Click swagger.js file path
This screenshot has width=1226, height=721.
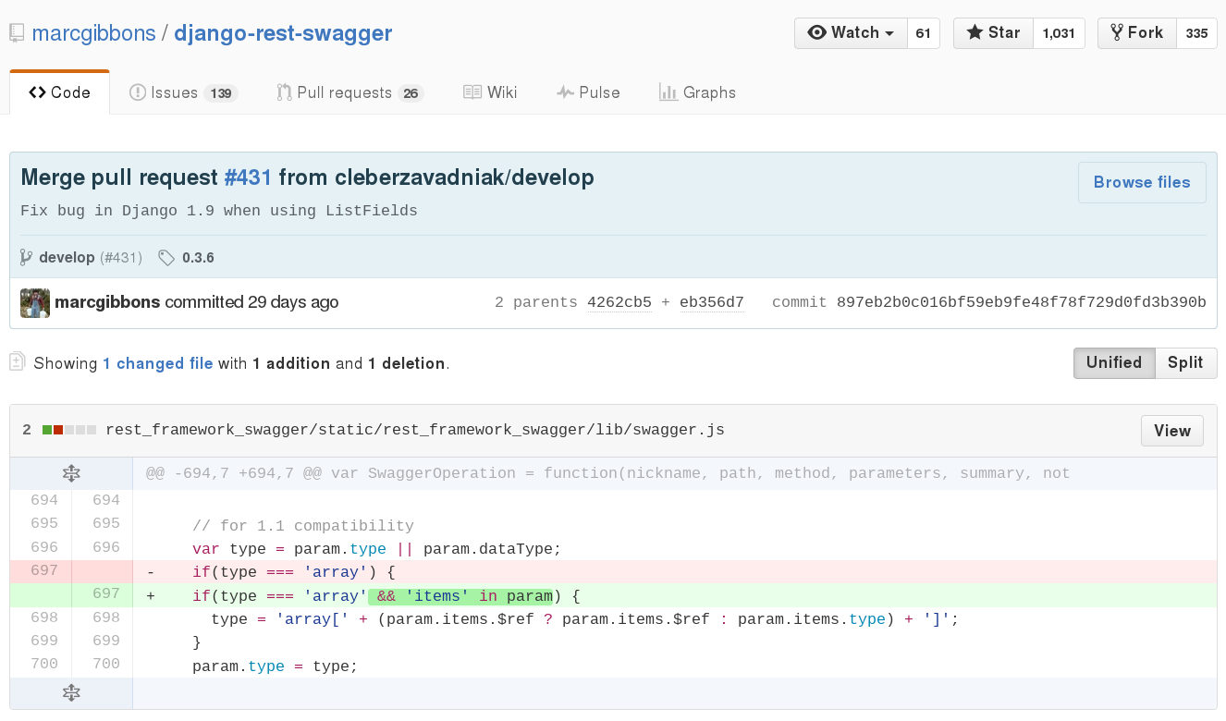click(x=415, y=430)
